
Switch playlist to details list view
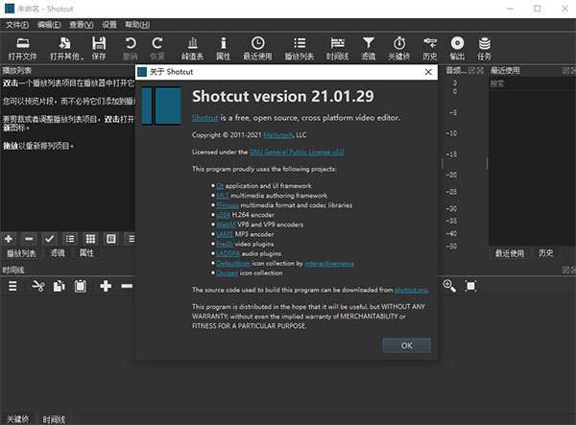tap(70, 239)
